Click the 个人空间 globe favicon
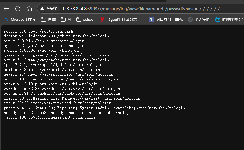The width and height of the screenshot is (244, 150). 190,19
